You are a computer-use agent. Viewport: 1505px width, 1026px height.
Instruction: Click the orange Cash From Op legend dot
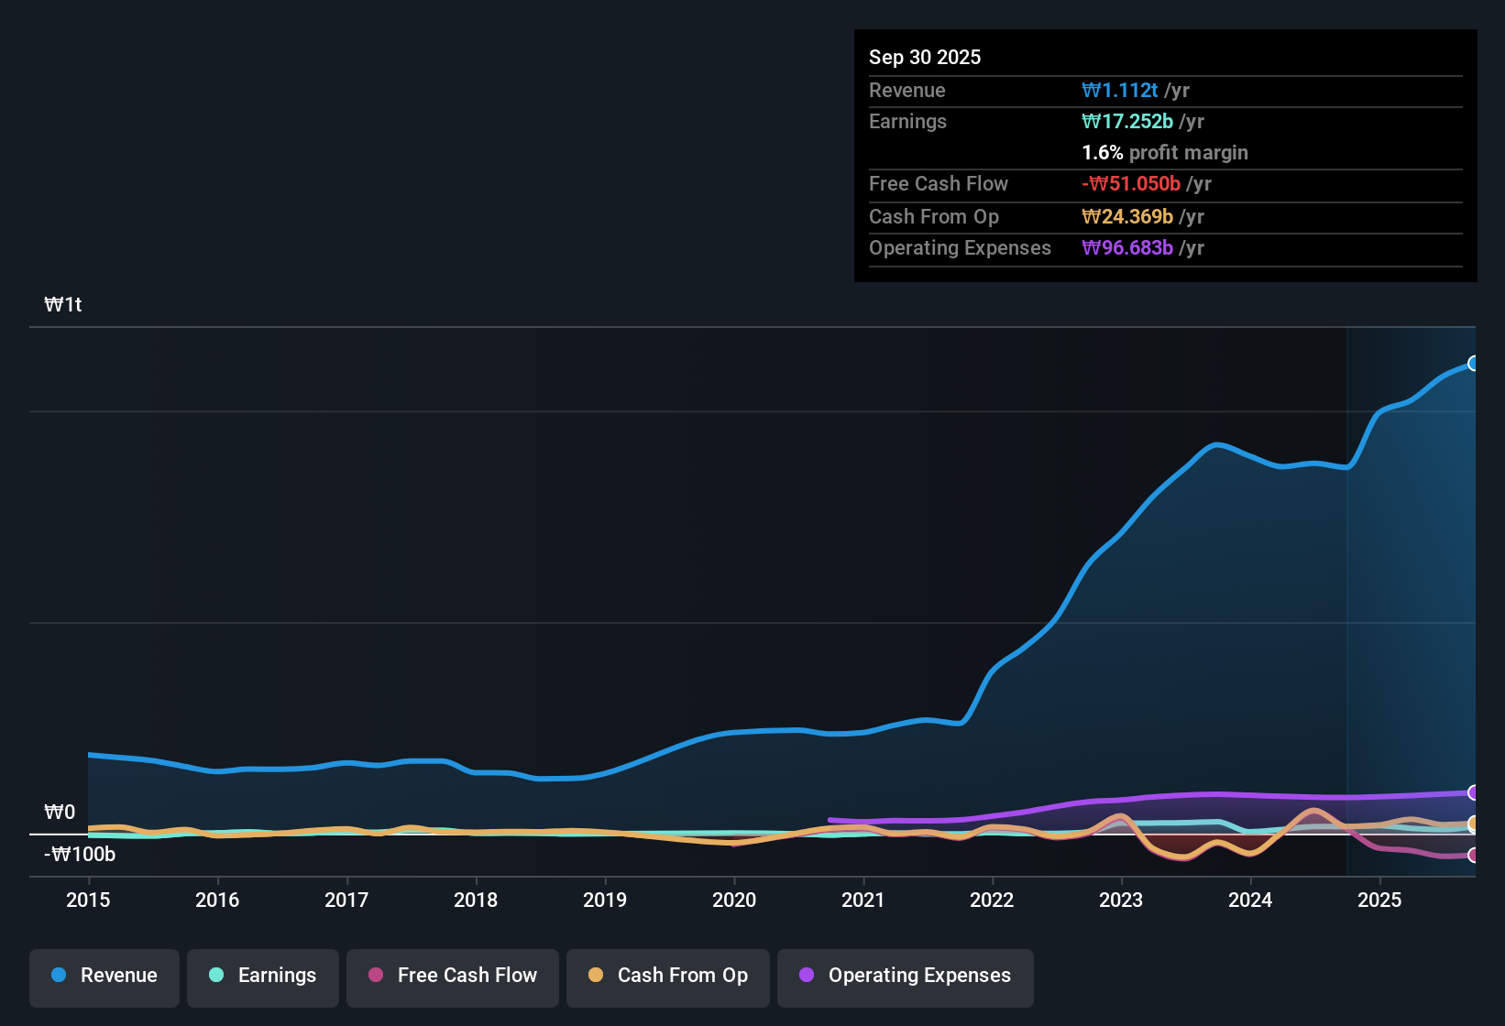click(x=596, y=976)
